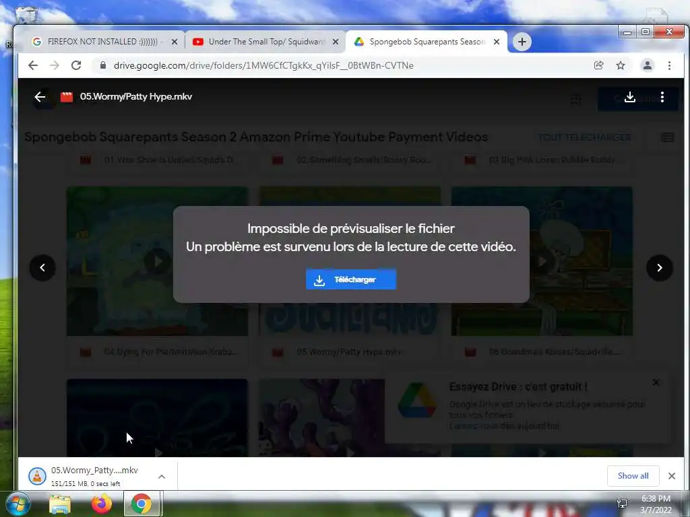Click the Lancez-vous dès aujourd'hui link

coord(504,426)
